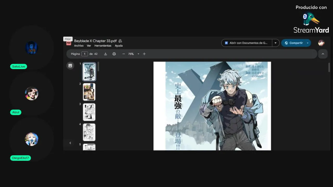Click the SatoLive name label

pos(18,66)
